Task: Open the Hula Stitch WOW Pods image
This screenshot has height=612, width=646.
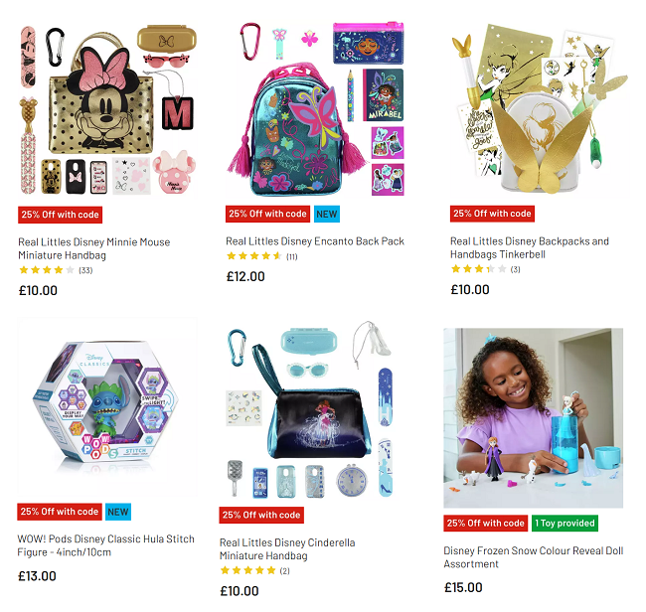Action: (x=106, y=407)
